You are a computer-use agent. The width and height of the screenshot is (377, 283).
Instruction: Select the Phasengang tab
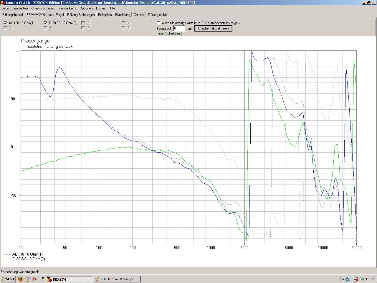36,14
